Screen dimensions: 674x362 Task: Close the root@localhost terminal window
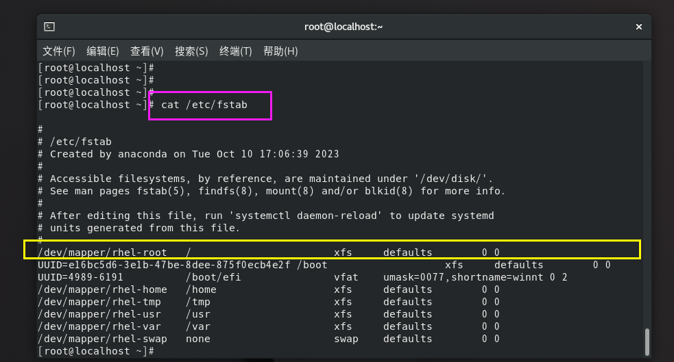coord(639,27)
